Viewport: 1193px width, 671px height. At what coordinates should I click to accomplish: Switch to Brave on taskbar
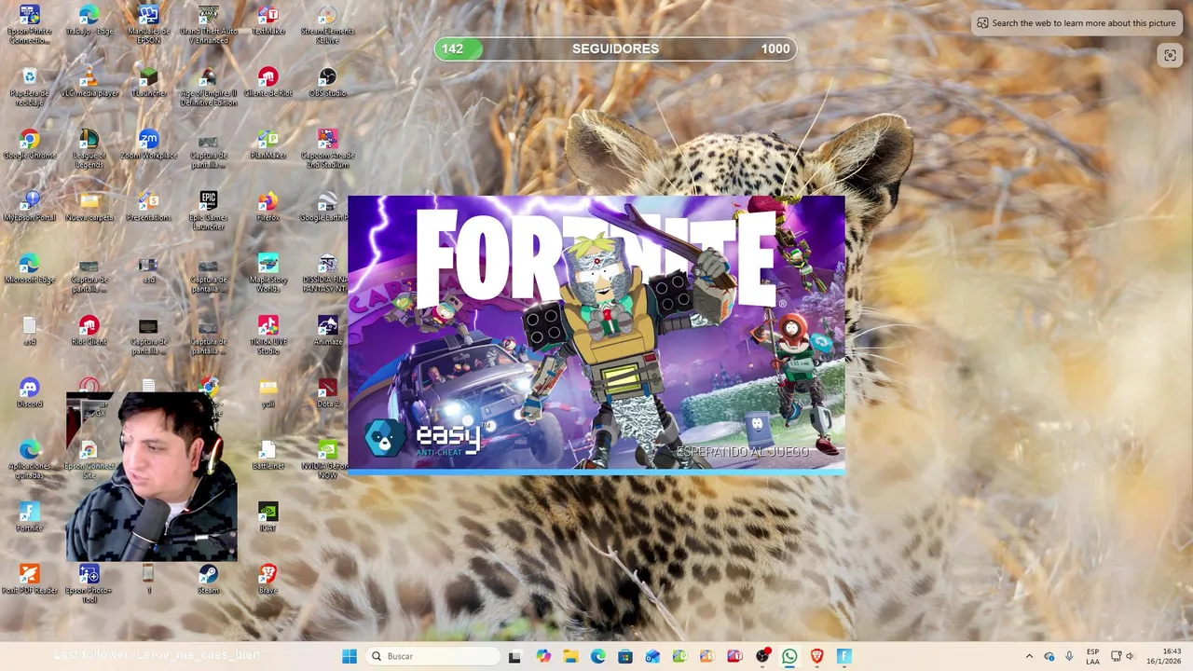[817, 656]
